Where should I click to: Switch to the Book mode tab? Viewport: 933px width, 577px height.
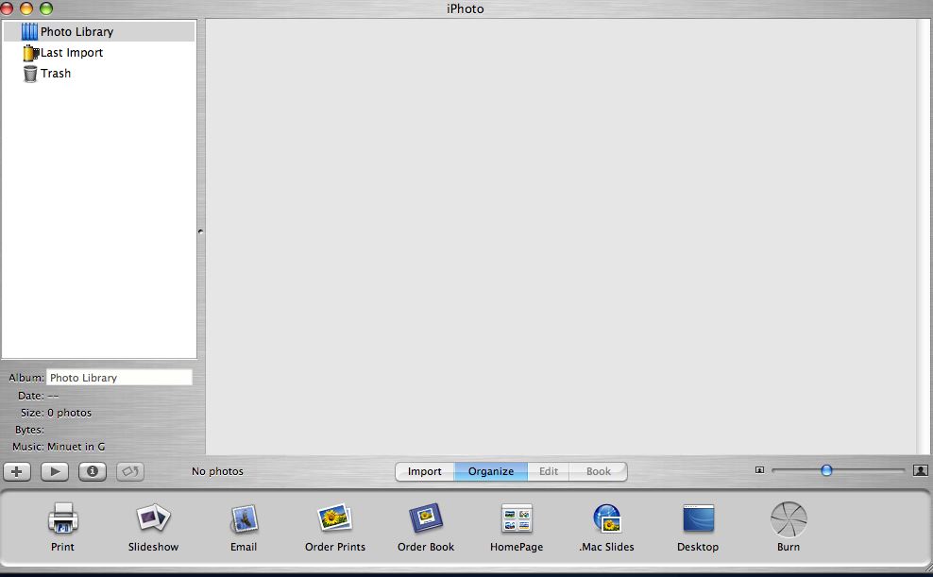click(598, 472)
